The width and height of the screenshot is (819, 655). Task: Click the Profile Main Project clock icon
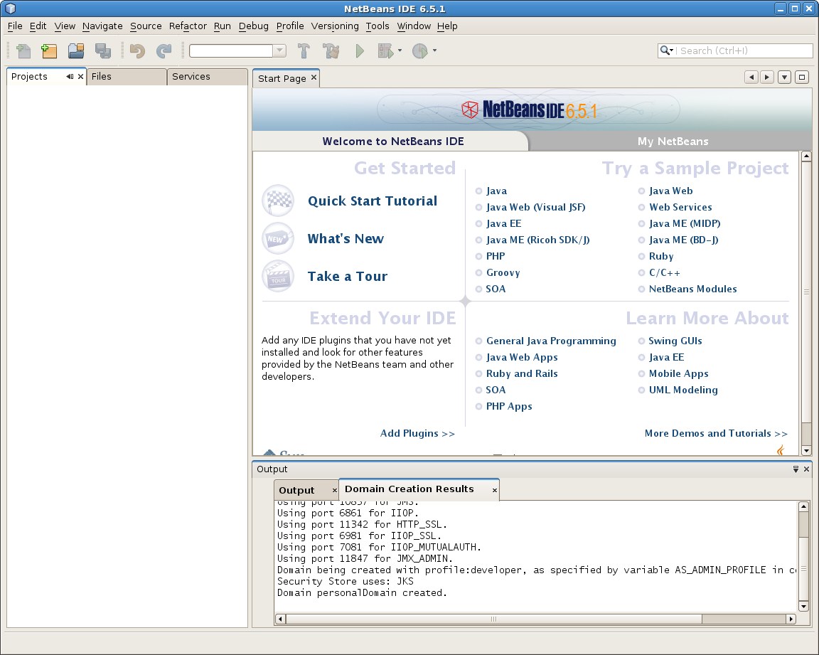(420, 50)
